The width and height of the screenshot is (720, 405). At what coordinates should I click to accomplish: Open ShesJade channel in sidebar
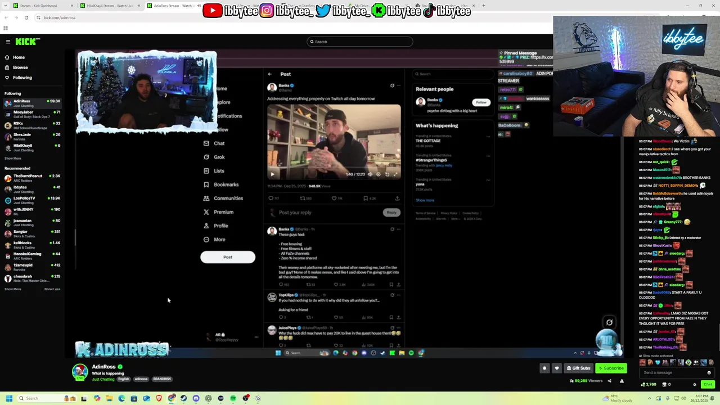pyautogui.click(x=32, y=137)
